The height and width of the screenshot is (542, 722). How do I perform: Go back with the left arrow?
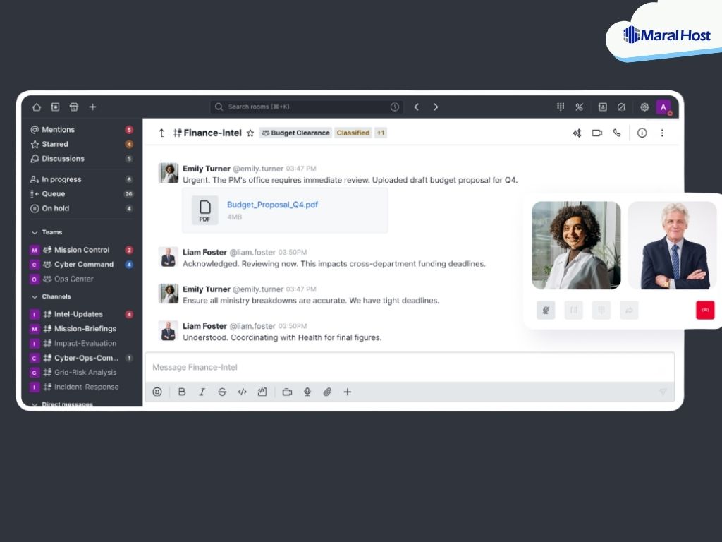pos(416,107)
